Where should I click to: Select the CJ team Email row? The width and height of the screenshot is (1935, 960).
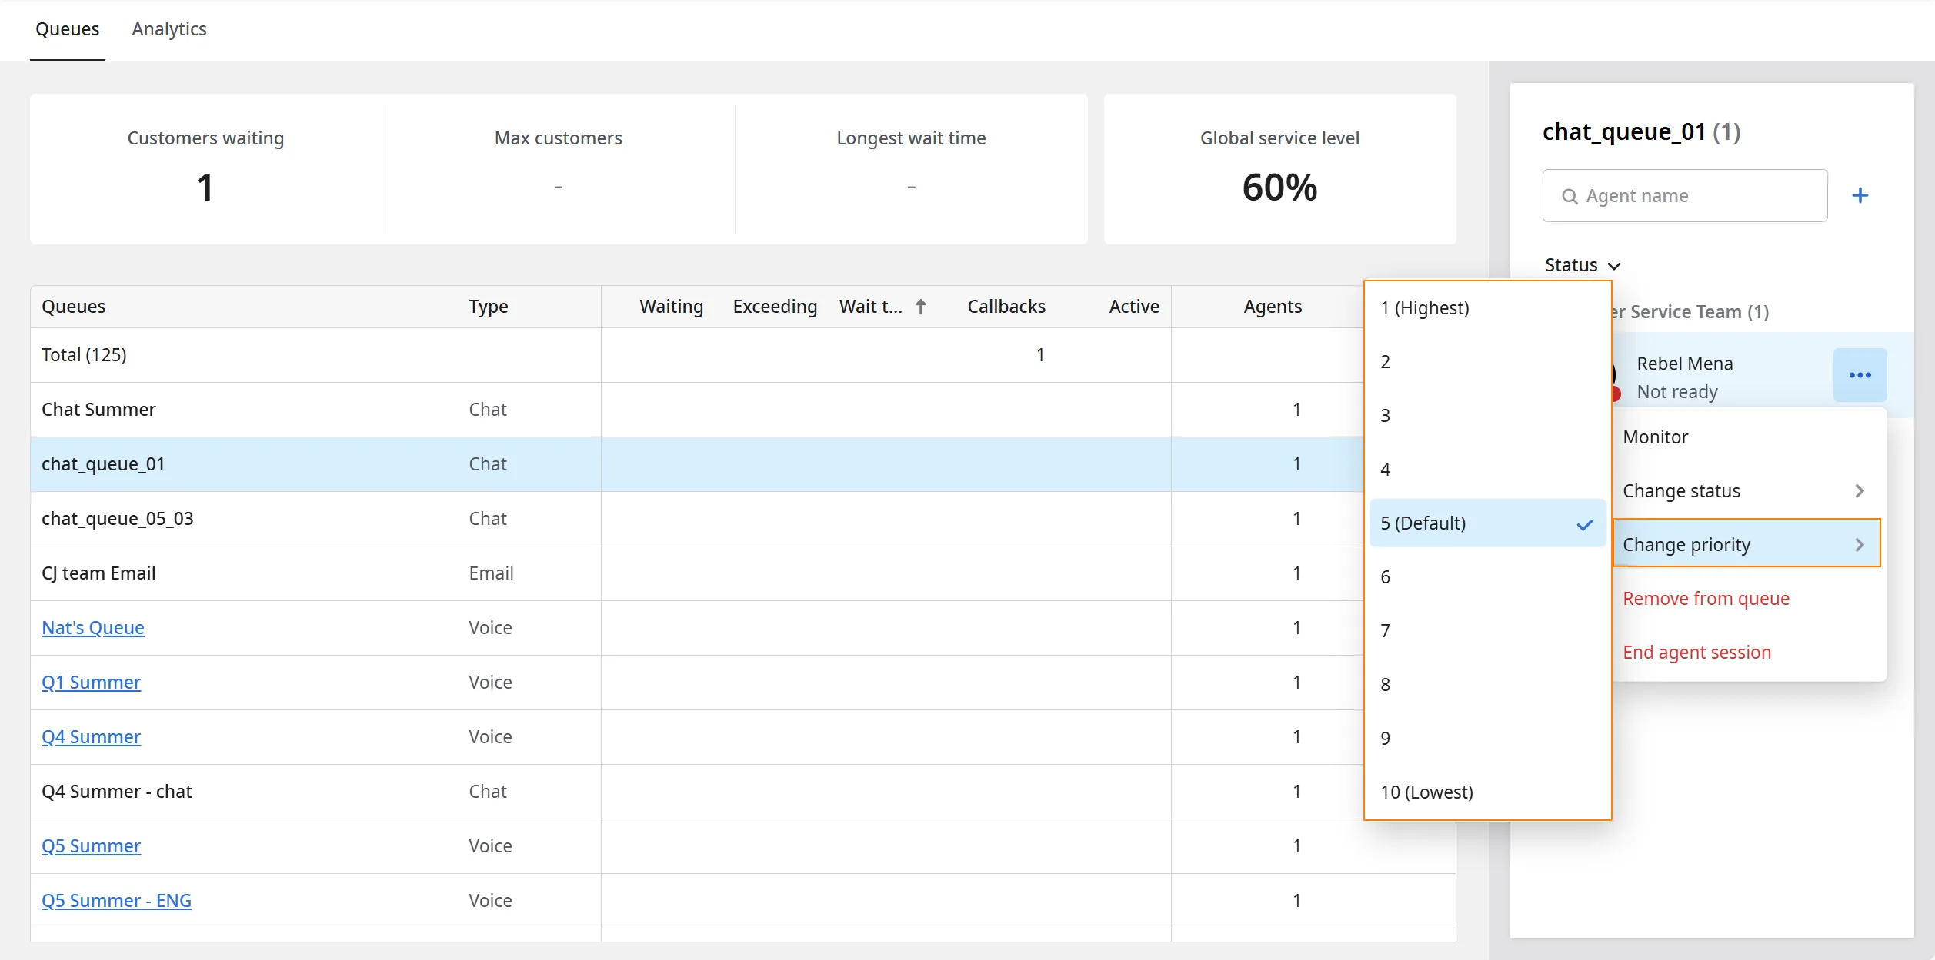point(697,573)
